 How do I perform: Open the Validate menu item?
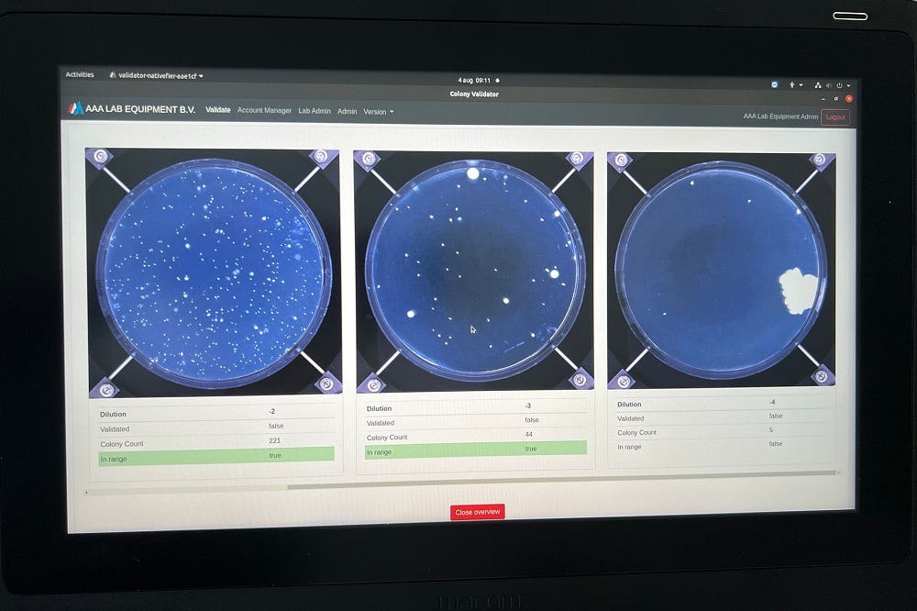[x=218, y=110]
